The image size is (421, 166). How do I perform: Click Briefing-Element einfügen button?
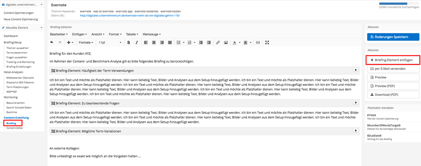(x=393, y=60)
